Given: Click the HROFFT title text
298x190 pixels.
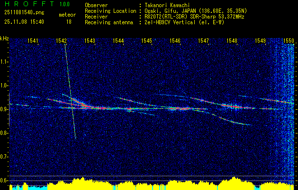Looking at the screenshot, I should pyautogui.click(x=29, y=4).
